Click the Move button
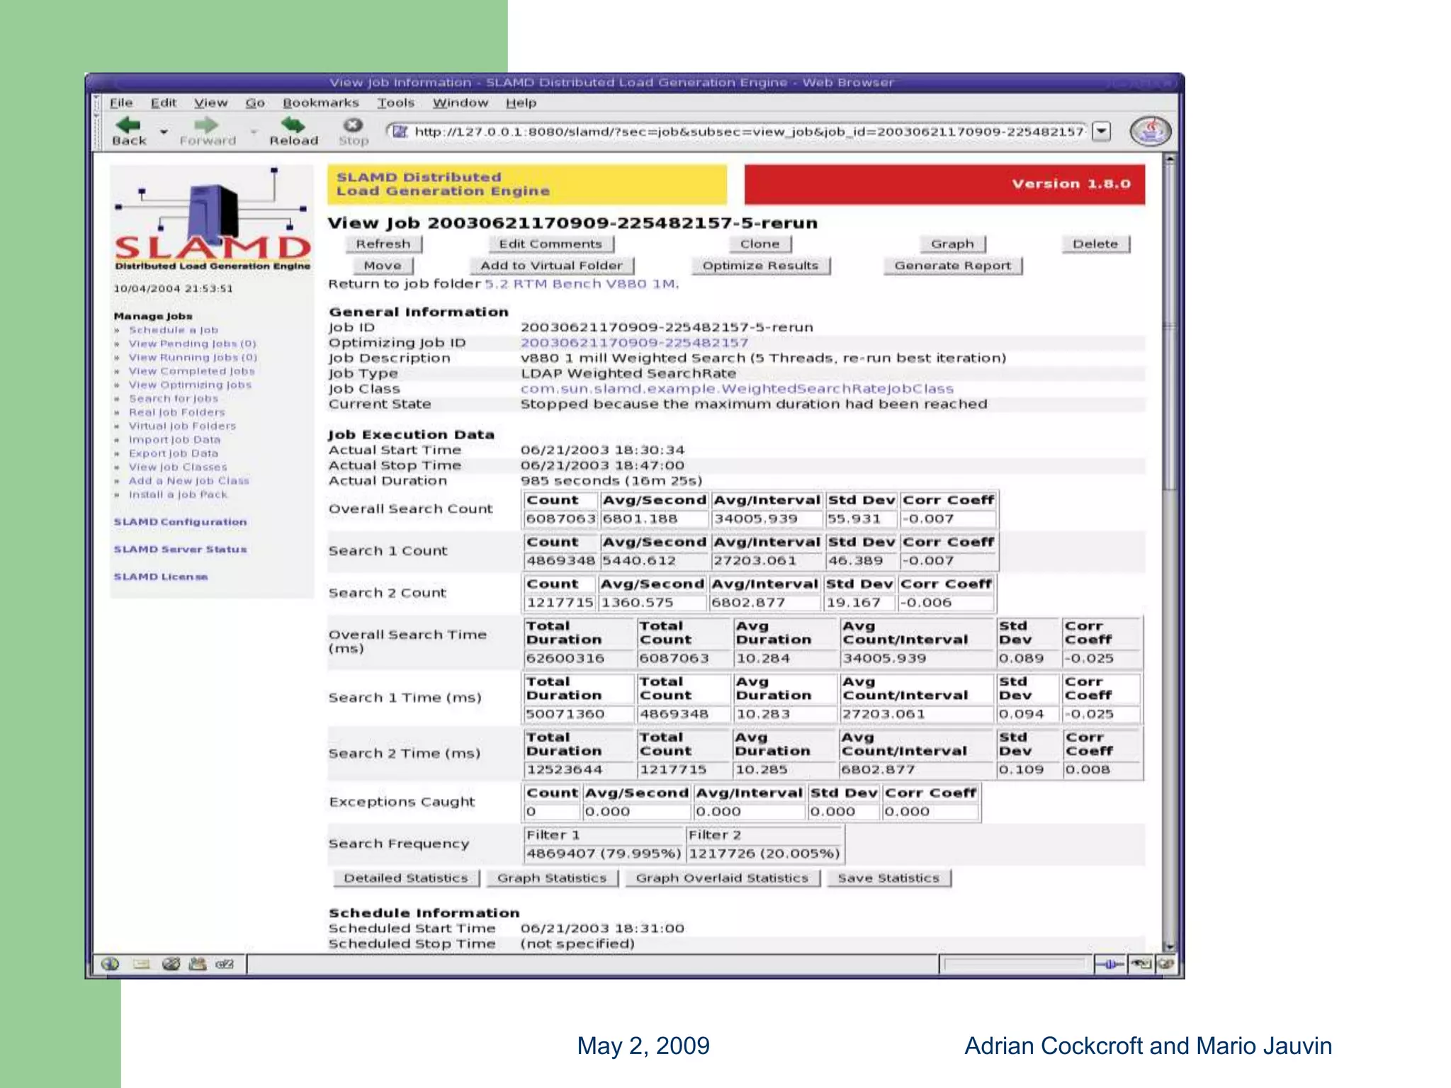Screen dimensions: 1451x1088 [x=383, y=266]
